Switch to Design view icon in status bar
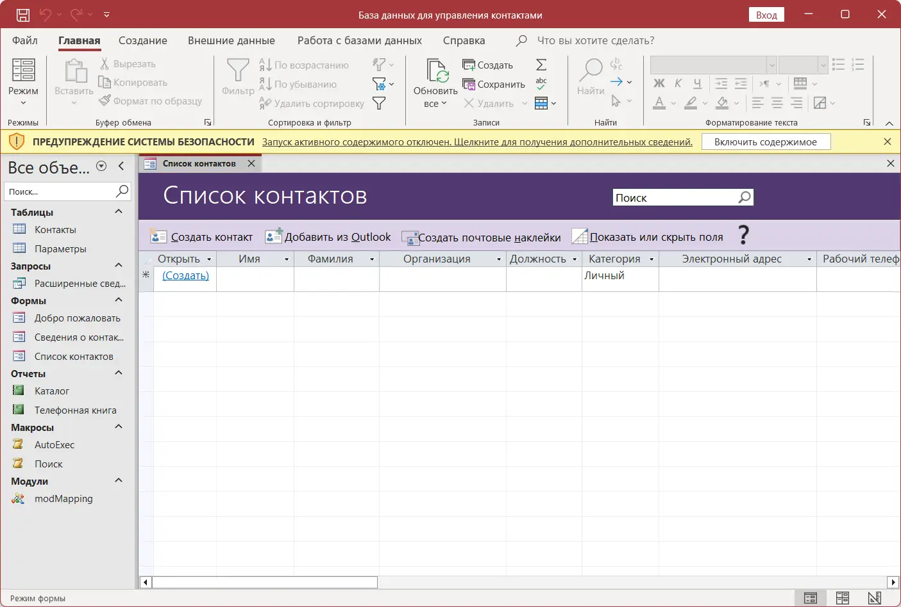Viewport: 901px width, 607px height. pyautogui.click(x=875, y=598)
